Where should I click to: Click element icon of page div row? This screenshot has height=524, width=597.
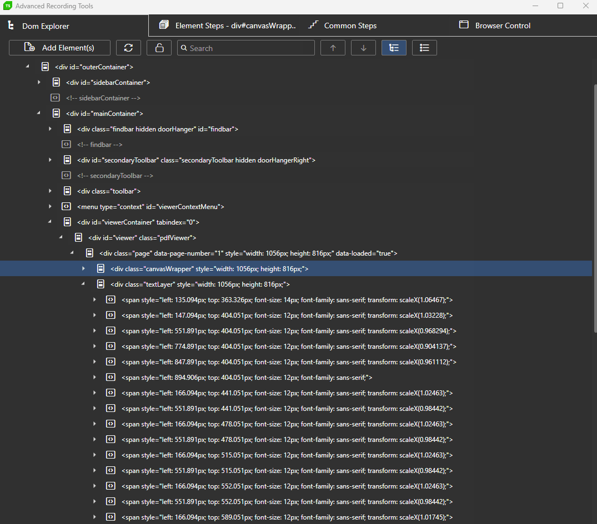(x=89, y=253)
